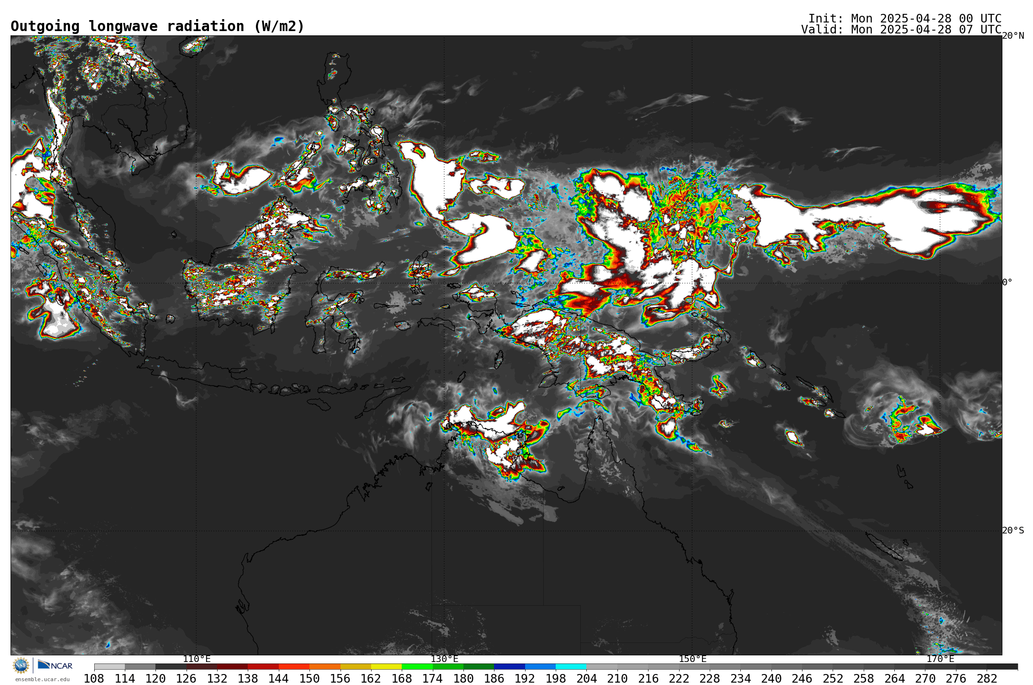Click the colorbar value 198
This screenshot has height=685, width=1033.
[556, 679]
